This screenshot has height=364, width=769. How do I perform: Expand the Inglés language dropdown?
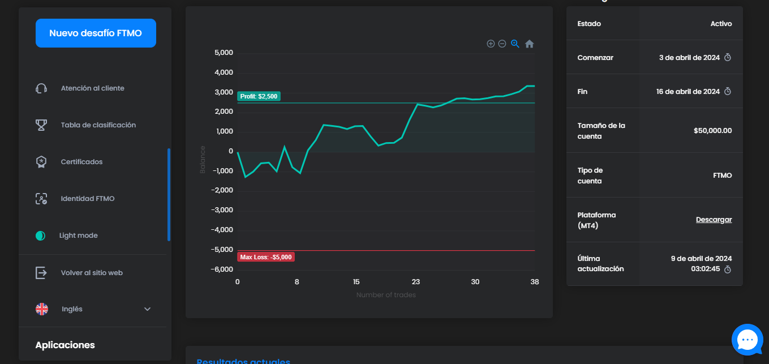[147, 309]
